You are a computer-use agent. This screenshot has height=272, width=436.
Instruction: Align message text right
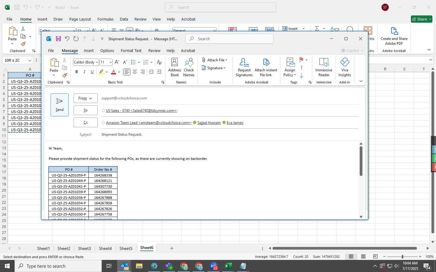tap(143, 72)
